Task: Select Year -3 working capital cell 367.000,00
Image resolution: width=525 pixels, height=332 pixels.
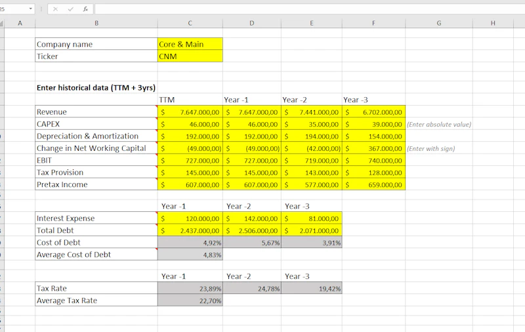Action: click(373, 148)
